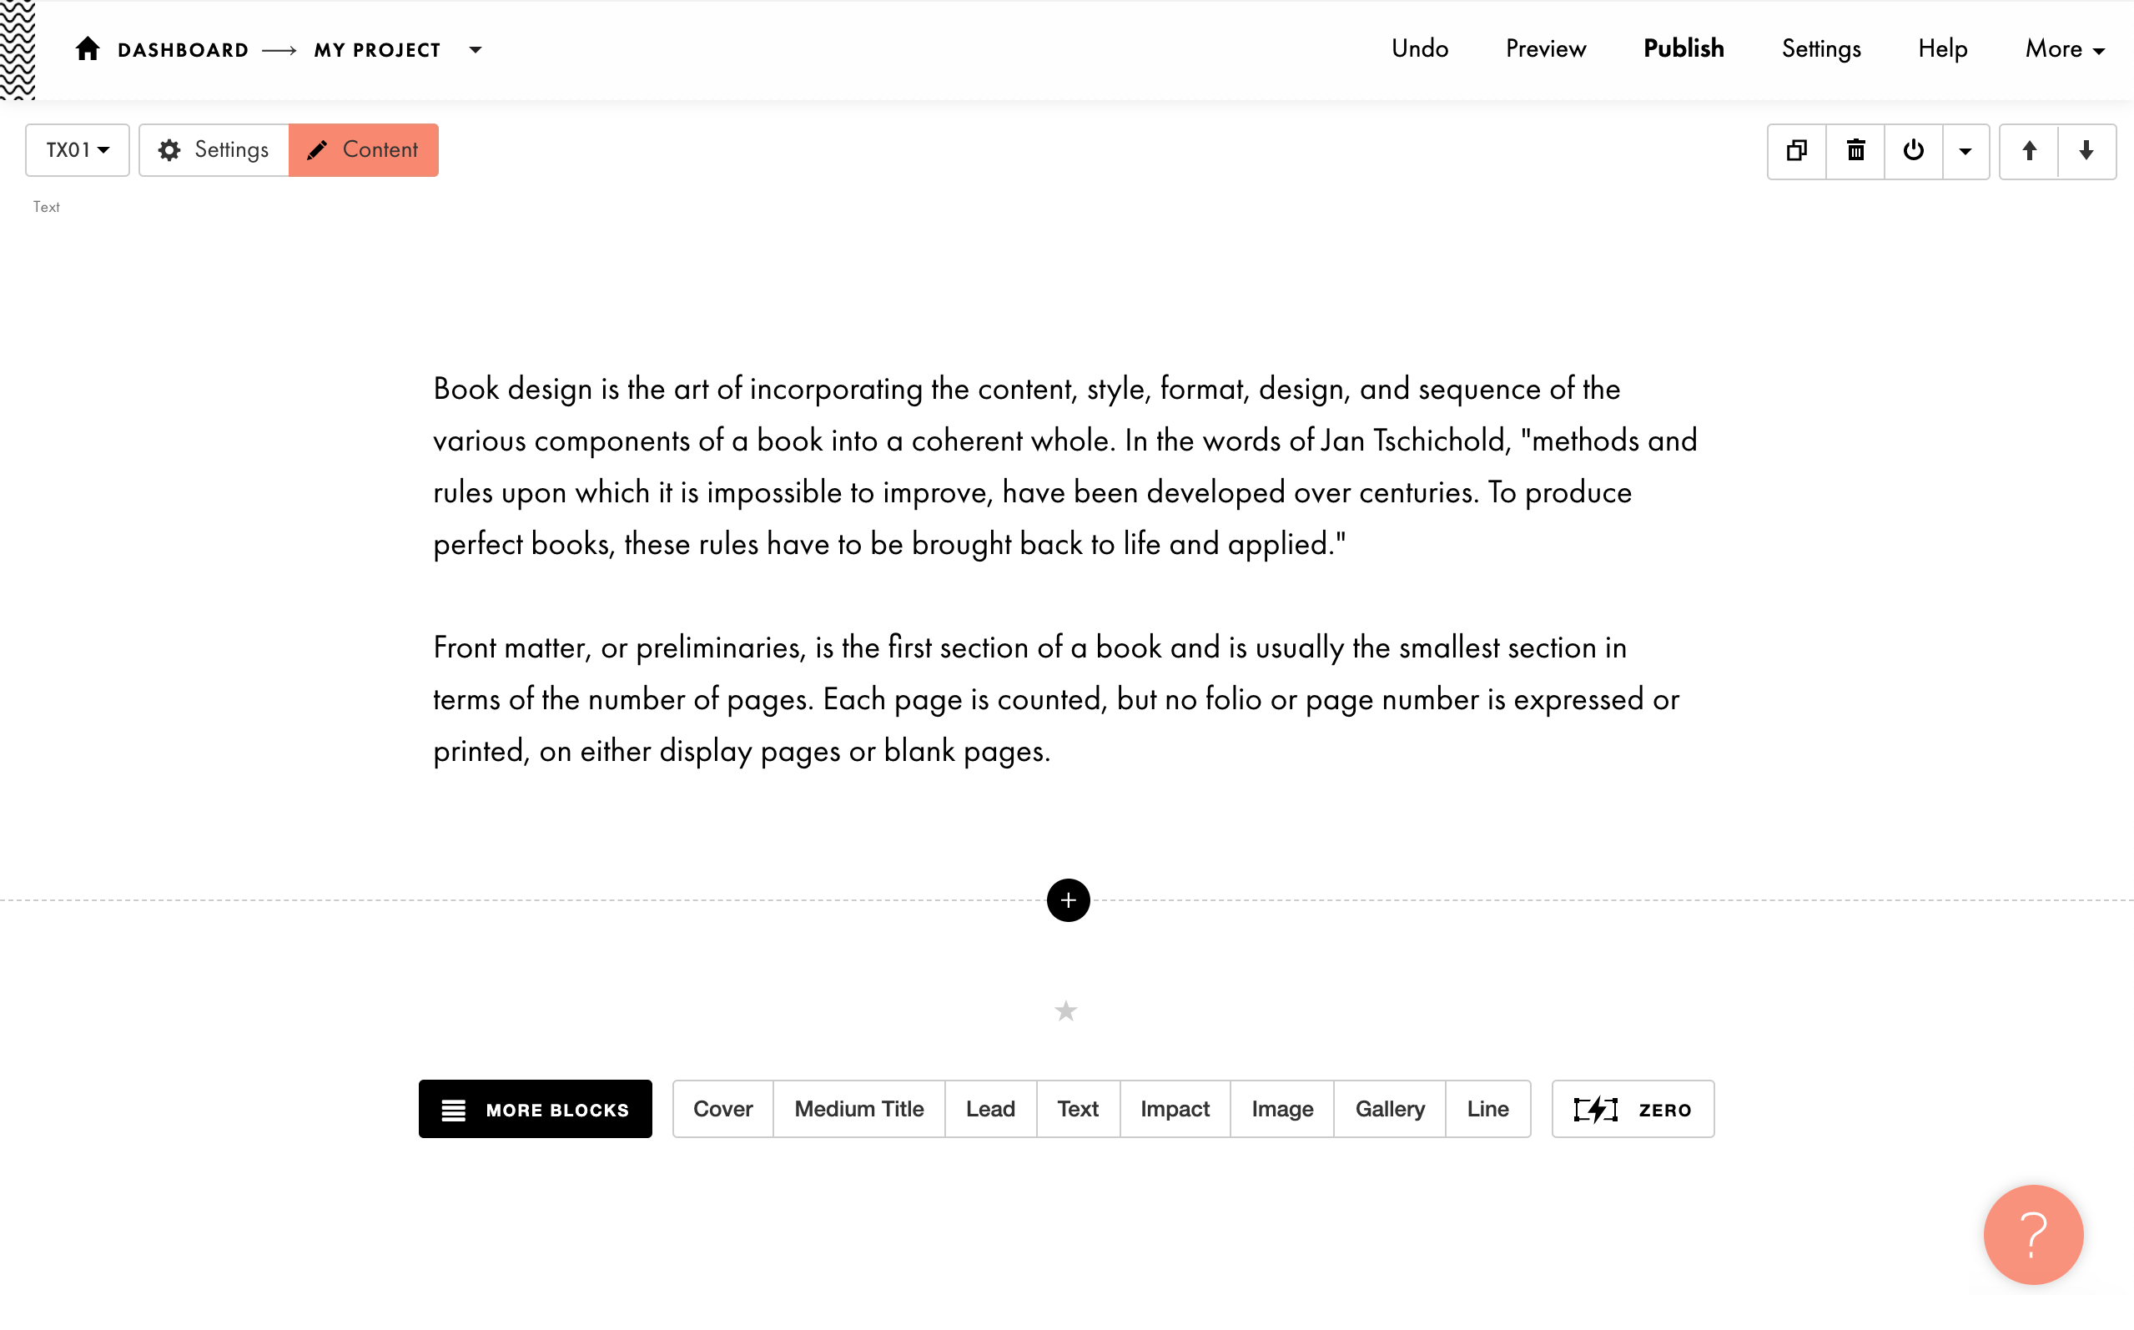The width and height of the screenshot is (2134, 1330).
Task: Activate the ZERO block editor
Action: (1632, 1108)
